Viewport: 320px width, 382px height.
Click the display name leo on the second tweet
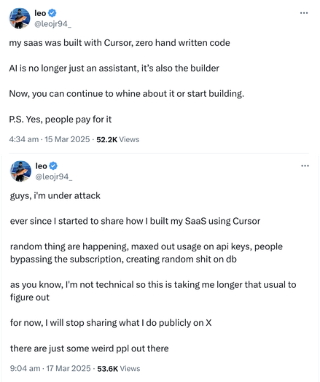pos(41,166)
